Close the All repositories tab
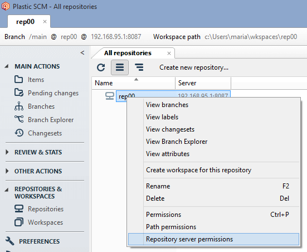The width and height of the screenshot is (307, 252). tap(169, 53)
